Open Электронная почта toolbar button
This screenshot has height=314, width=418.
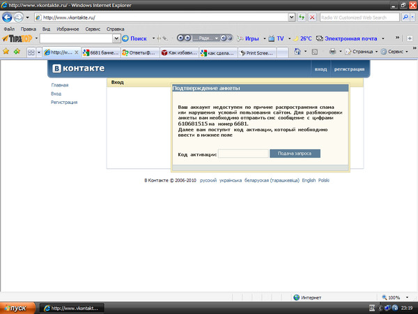pos(346,38)
